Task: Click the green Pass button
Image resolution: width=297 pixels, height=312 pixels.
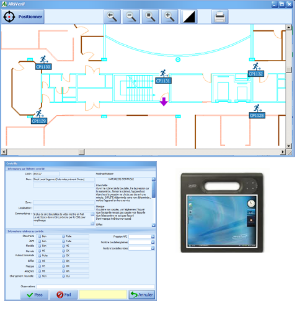Action: (x=35, y=295)
